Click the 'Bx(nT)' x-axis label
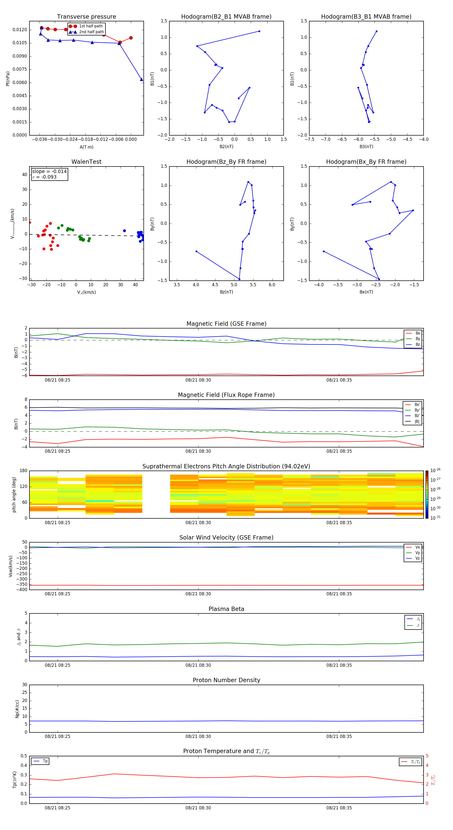Viewport: 453px width, 830px height. pyautogui.click(x=366, y=292)
